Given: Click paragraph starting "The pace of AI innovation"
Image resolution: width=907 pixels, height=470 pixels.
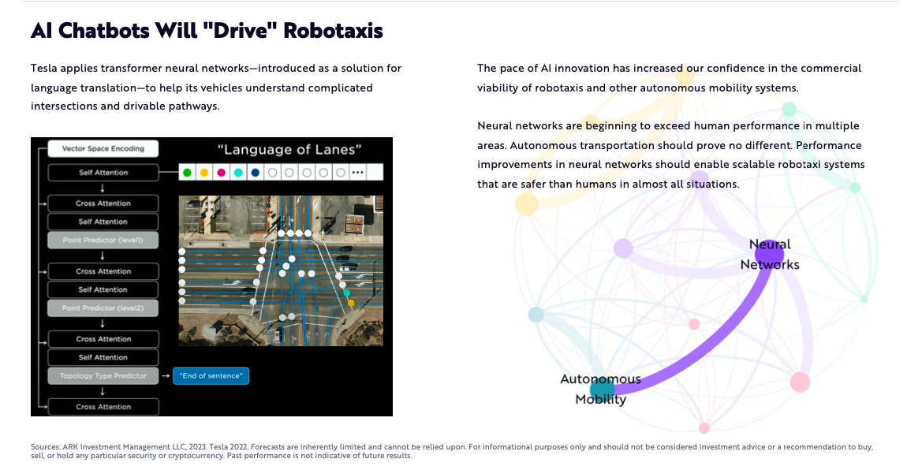Looking at the screenshot, I should (670, 78).
